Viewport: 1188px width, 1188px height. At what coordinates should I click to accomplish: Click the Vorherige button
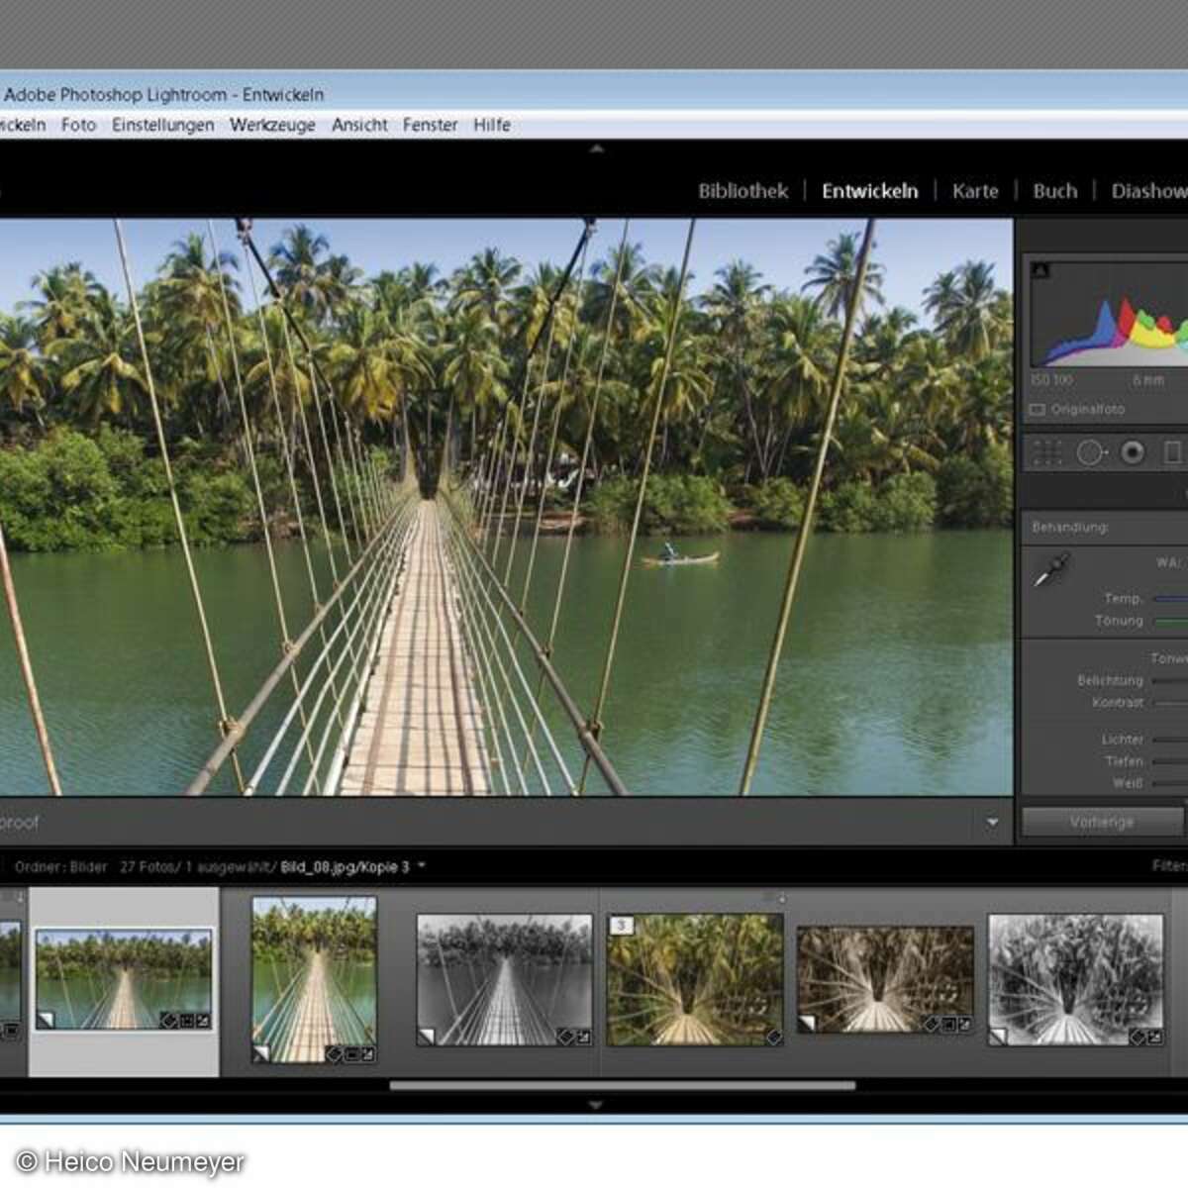click(x=1100, y=821)
